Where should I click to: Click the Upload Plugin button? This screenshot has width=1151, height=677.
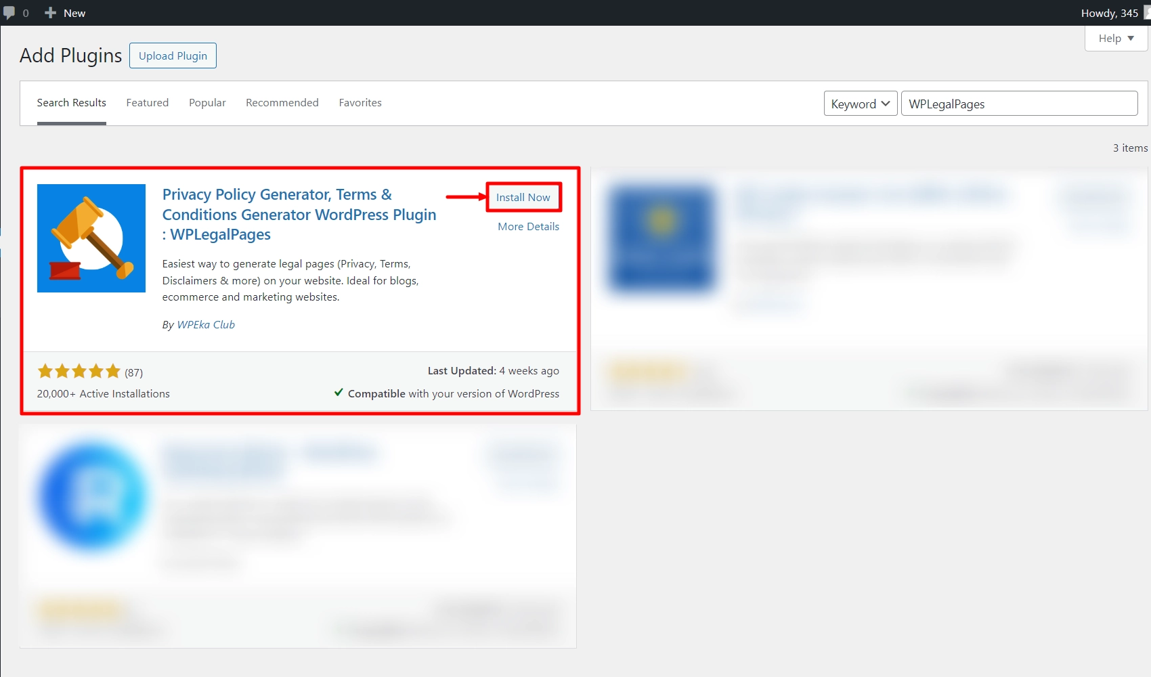coord(172,55)
